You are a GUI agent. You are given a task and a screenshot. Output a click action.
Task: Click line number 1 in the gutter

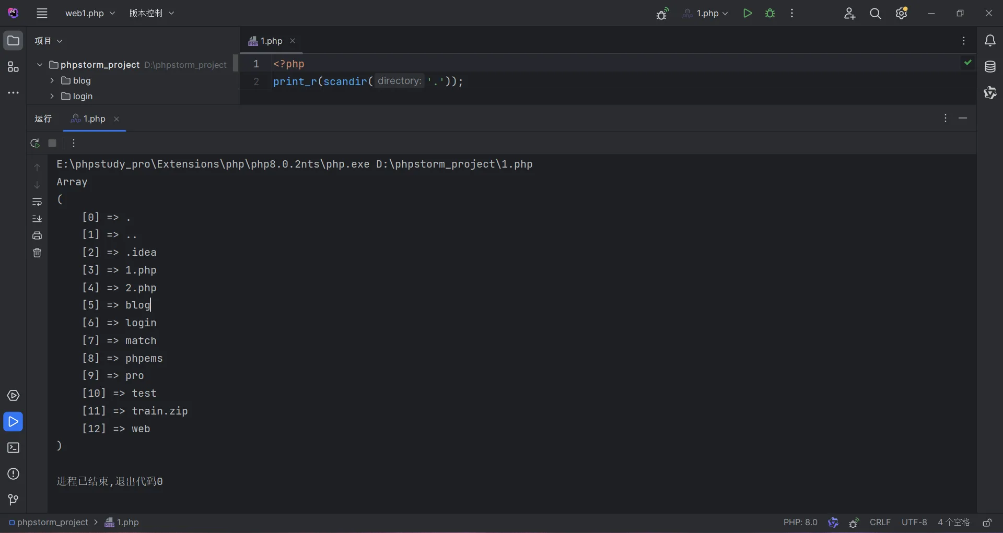[x=256, y=64]
